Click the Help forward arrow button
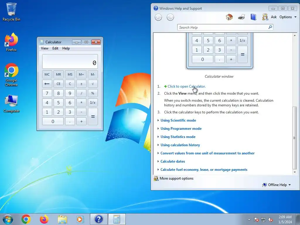The height and width of the screenshot is (225, 300). (170, 17)
